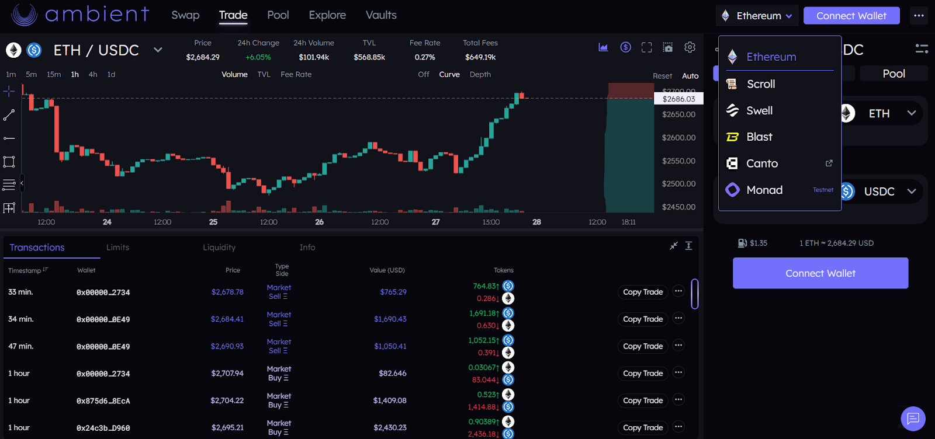Image resolution: width=935 pixels, height=439 pixels.
Task: Go to Vaults page
Action: pos(381,15)
